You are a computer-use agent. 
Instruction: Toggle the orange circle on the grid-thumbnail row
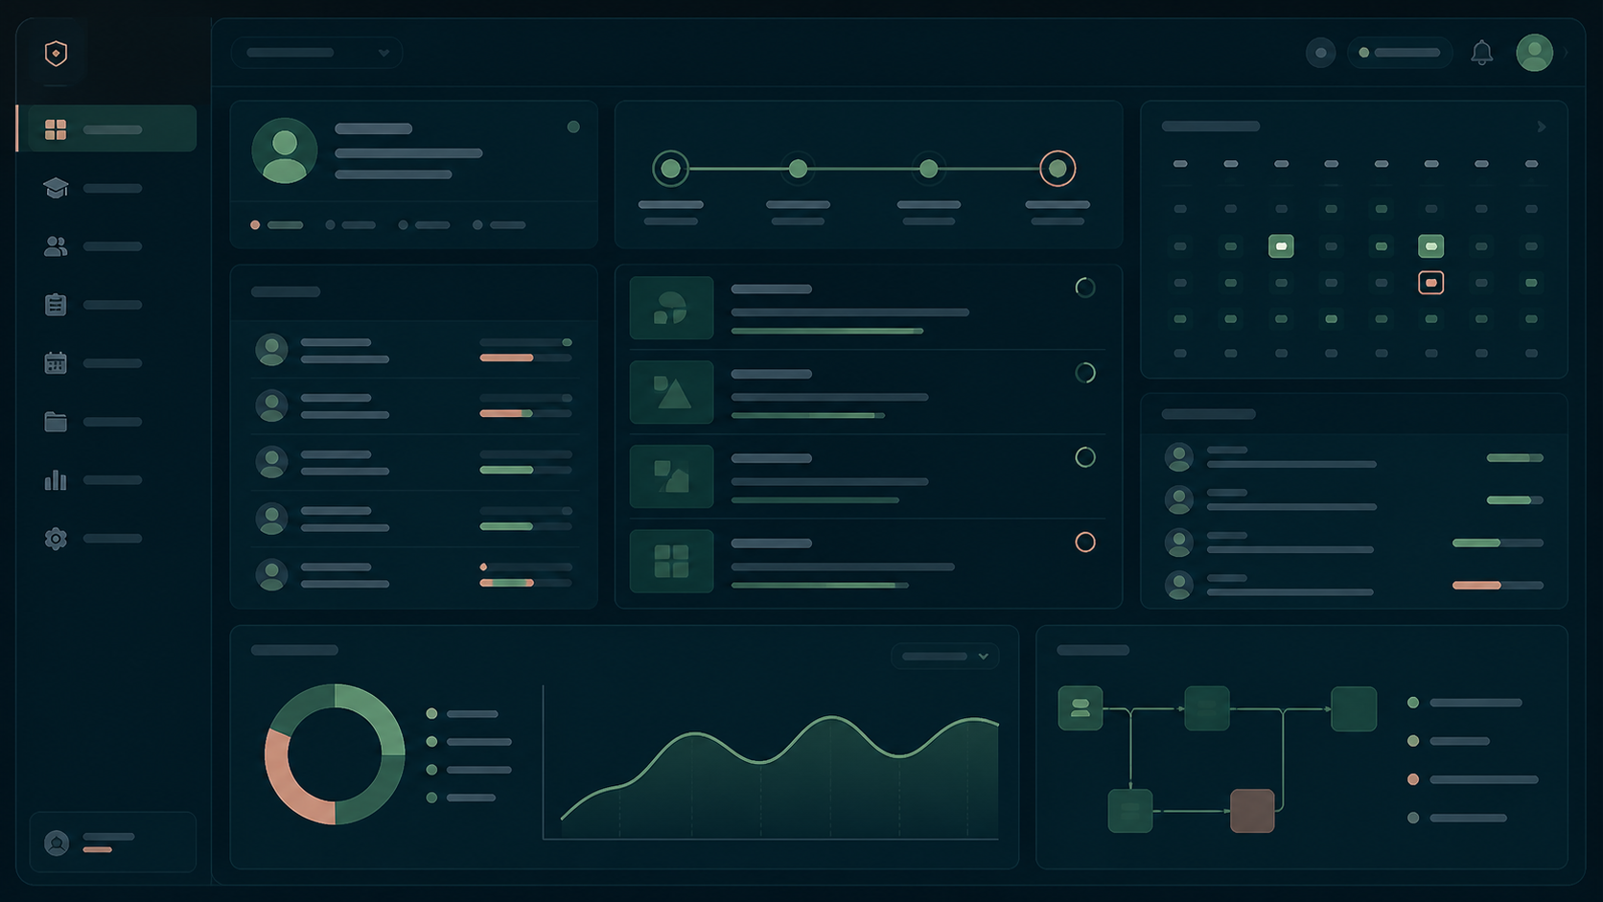[1085, 543]
